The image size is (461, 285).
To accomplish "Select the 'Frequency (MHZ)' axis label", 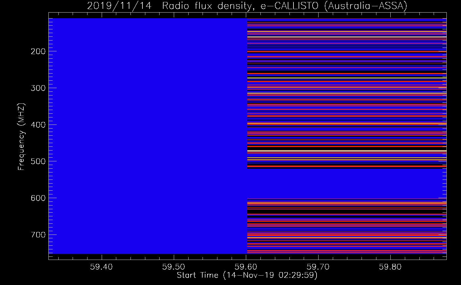I will click(x=21, y=137).
